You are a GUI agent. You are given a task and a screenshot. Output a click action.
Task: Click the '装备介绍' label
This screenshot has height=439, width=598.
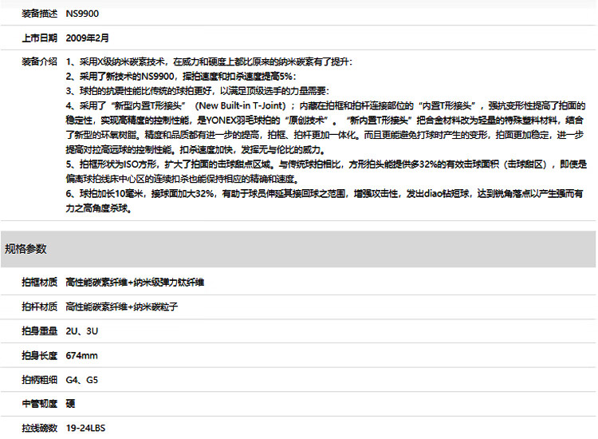(x=39, y=61)
